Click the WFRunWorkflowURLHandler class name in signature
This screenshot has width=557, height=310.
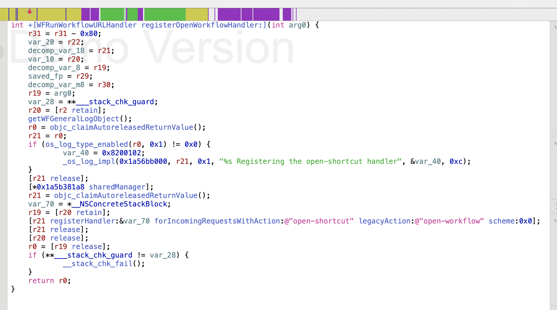87,25
